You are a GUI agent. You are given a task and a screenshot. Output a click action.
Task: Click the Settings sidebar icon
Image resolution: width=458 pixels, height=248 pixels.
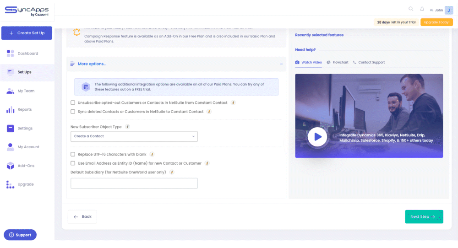tap(10, 129)
